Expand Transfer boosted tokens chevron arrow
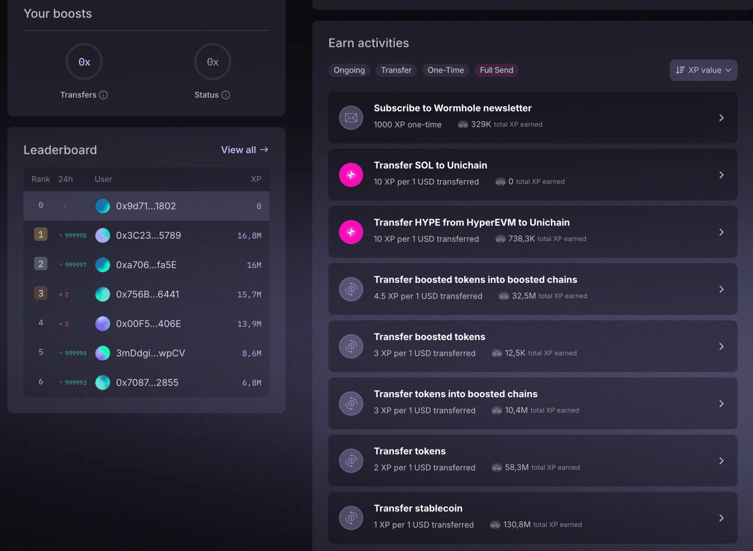 point(721,346)
